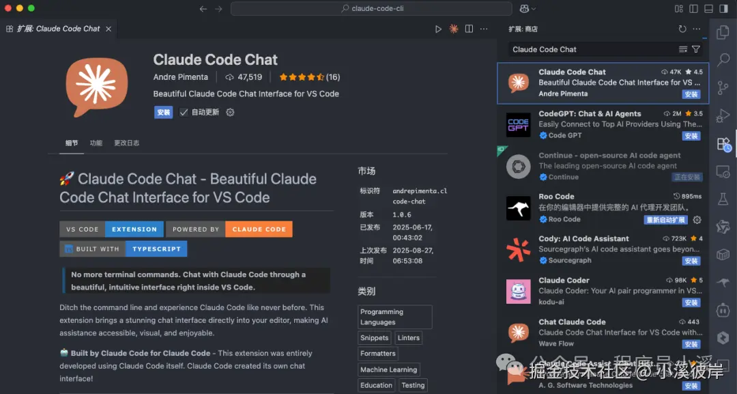Run with the play icon in editor toolbar

coord(438,29)
